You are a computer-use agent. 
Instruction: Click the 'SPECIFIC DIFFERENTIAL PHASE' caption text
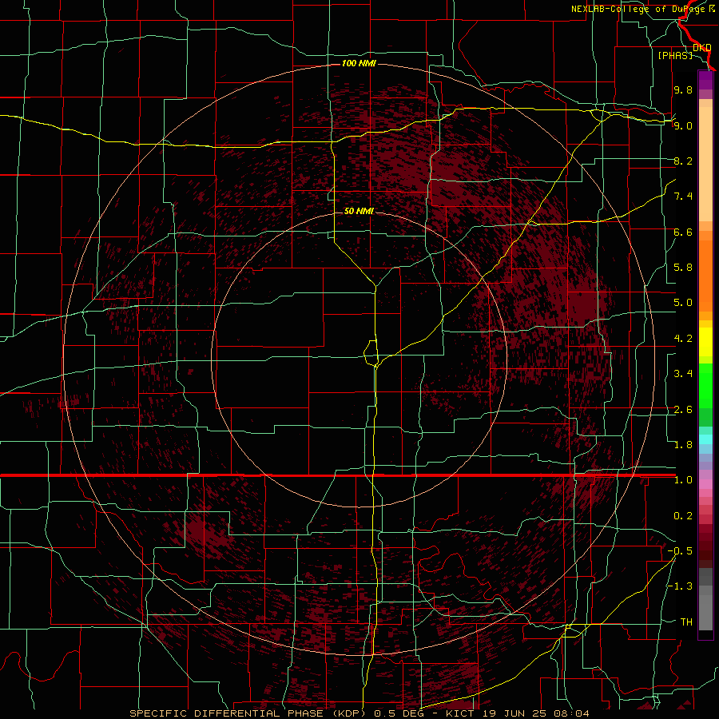coord(228,713)
